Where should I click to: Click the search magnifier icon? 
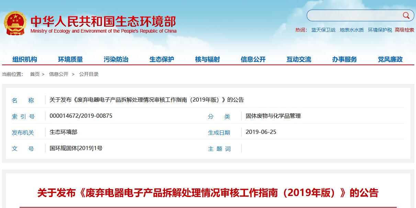406,15
